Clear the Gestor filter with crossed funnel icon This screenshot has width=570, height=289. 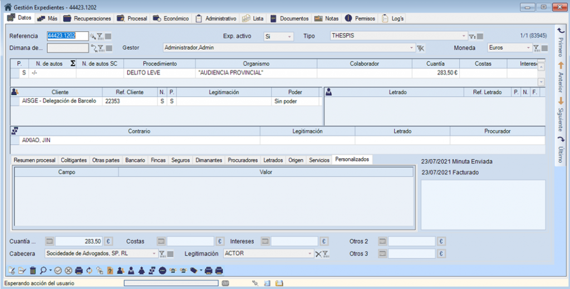pyautogui.click(x=421, y=48)
